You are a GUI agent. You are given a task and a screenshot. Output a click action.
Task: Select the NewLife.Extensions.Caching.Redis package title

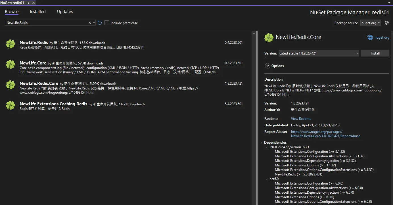[x=53, y=104]
